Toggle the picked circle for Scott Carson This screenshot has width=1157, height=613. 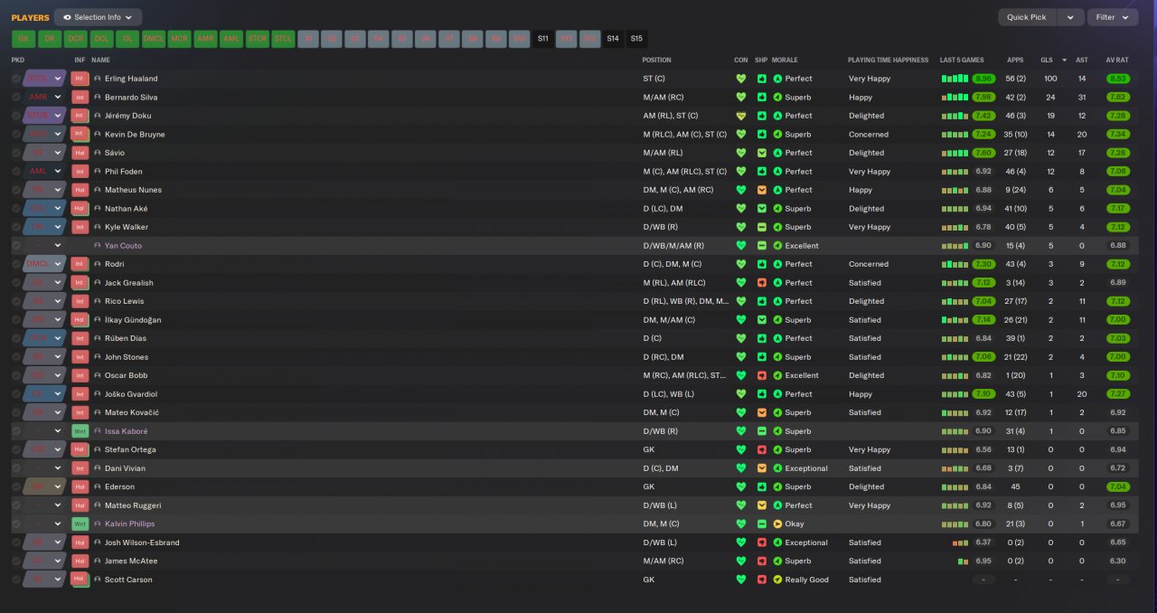16,580
